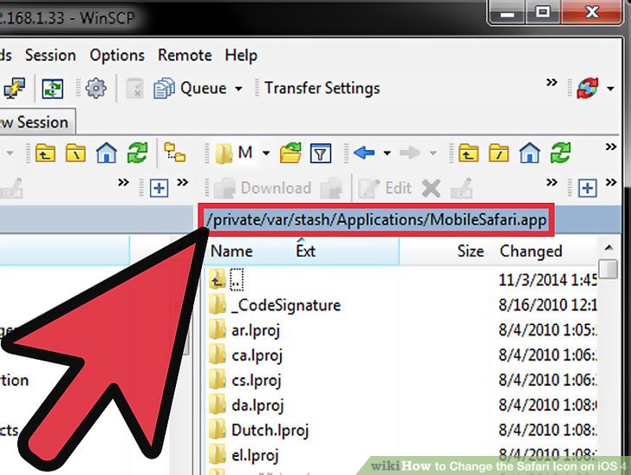
Task: Open preferences via the gear icon
Action: tap(95, 88)
